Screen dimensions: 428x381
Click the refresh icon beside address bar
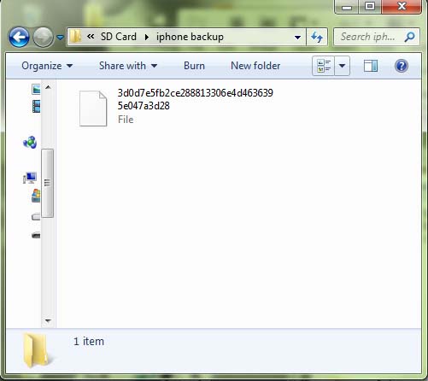[317, 37]
